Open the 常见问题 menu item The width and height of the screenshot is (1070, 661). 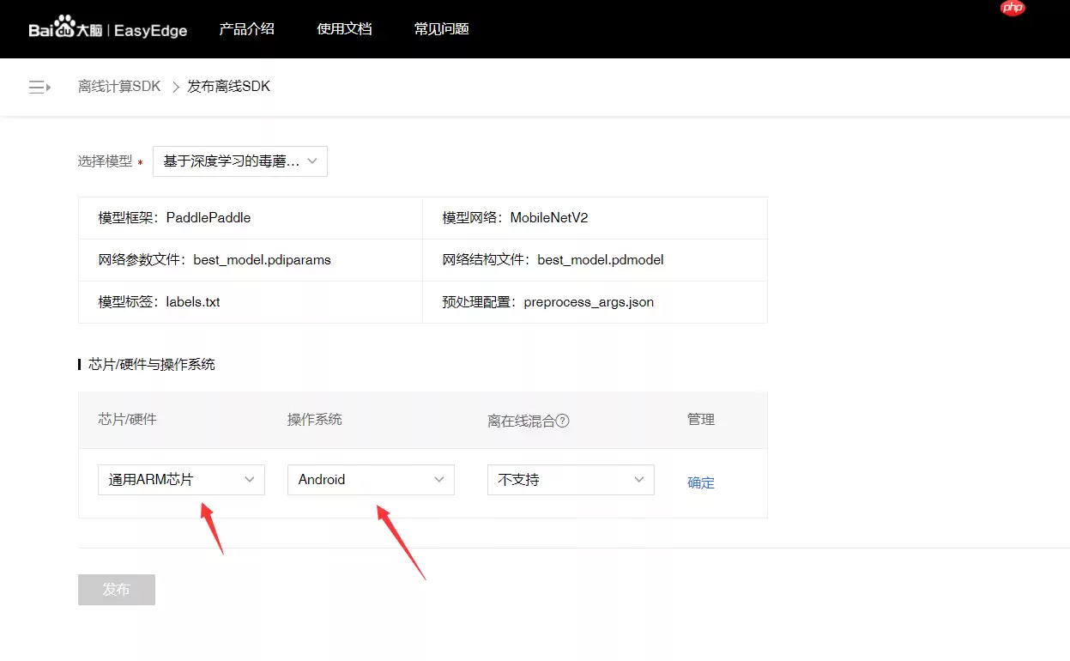pos(441,28)
